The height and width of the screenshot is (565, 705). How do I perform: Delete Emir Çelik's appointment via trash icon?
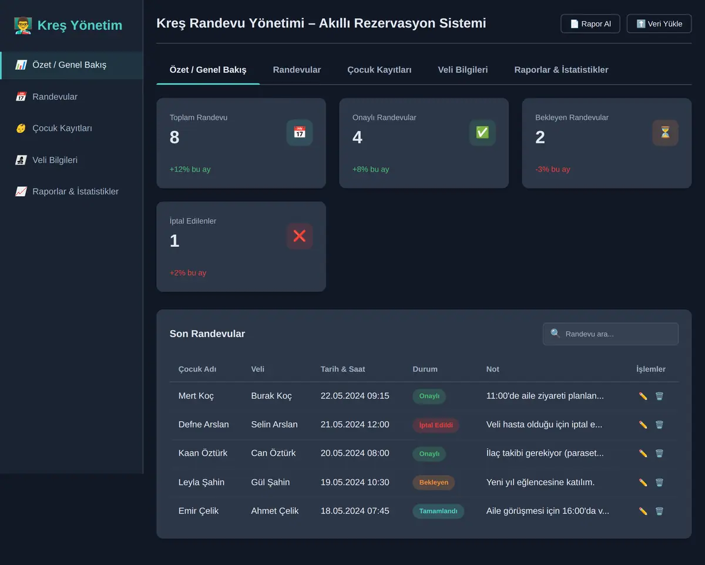pos(659,511)
